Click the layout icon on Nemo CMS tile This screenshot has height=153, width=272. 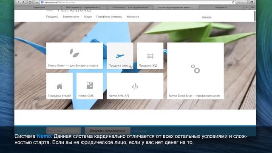90,85
